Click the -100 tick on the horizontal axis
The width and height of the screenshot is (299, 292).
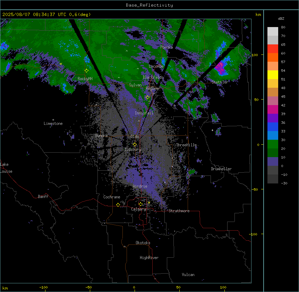coord(43,287)
